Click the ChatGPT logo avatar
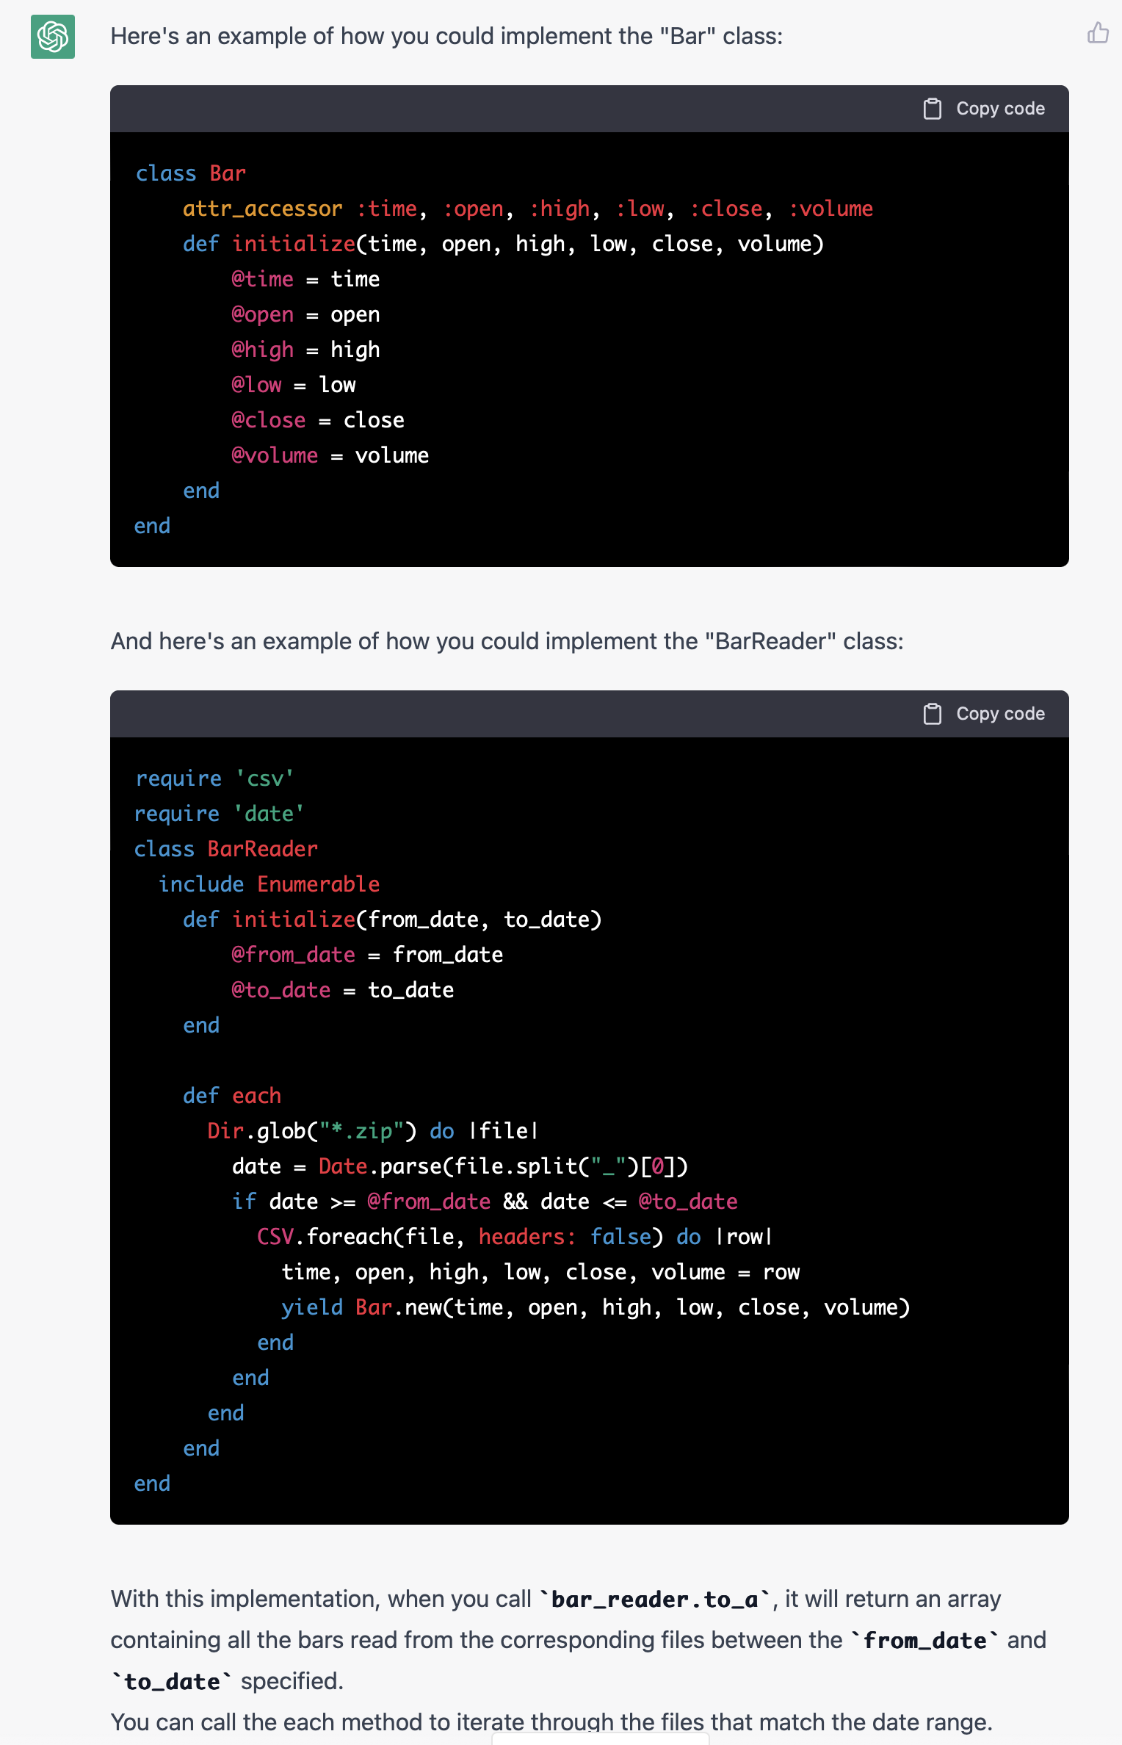The width and height of the screenshot is (1122, 1745). tap(53, 37)
